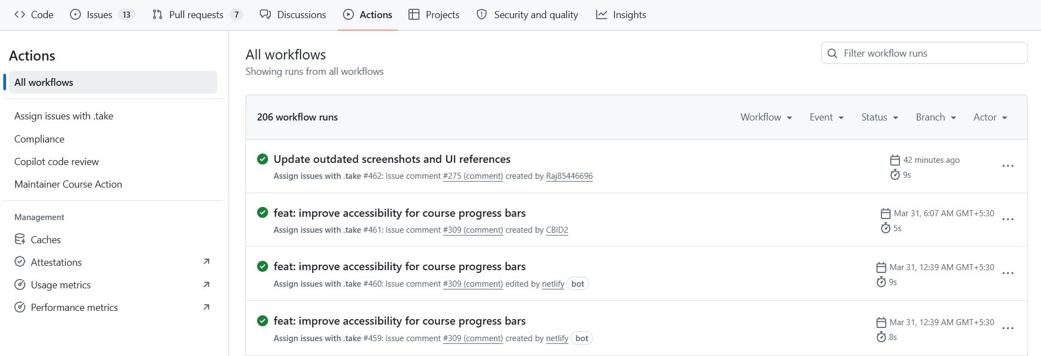Click success check icon of run #462
This screenshot has width=1041, height=356.
(x=263, y=159)
